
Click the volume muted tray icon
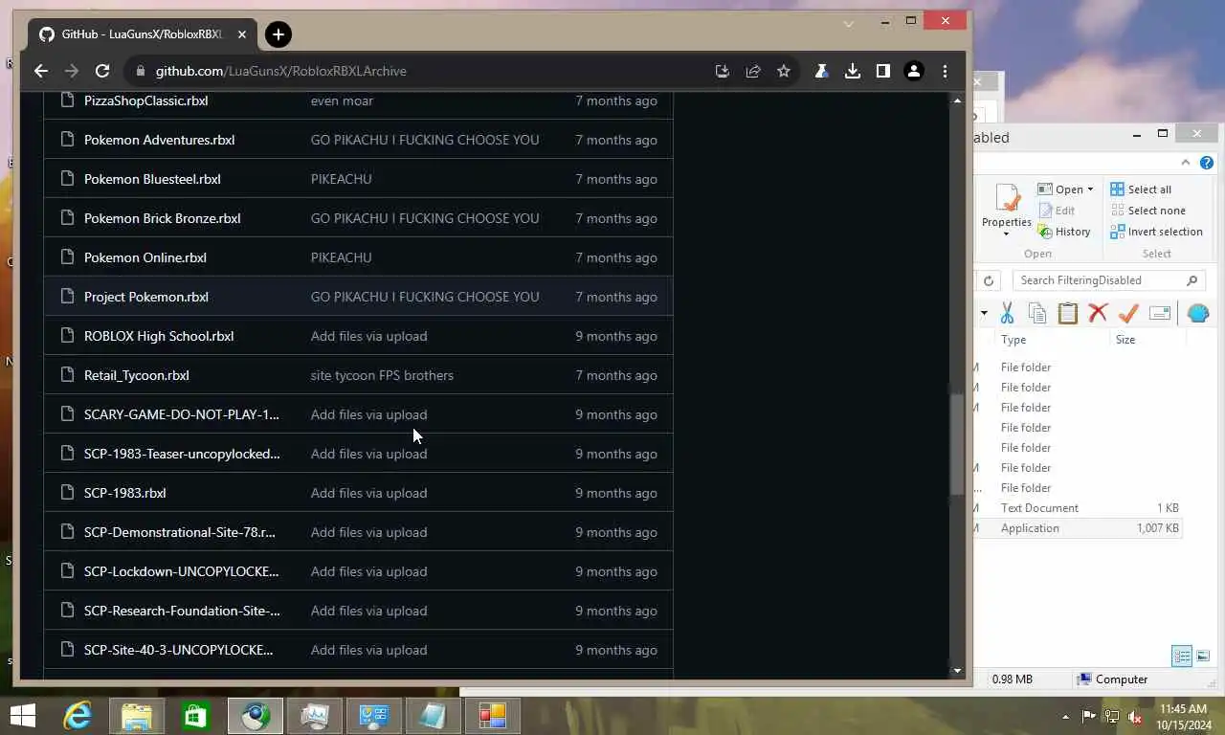1135,716
